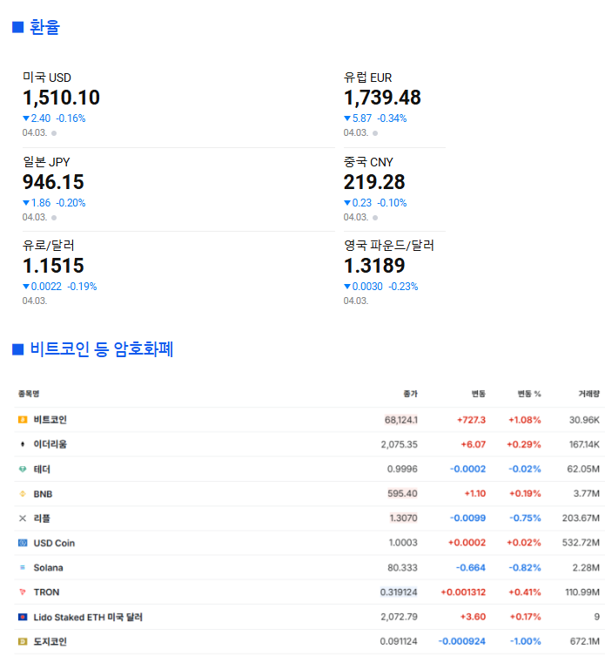Sort by 변동 % column header
The width and height of the screenshot is (605, 656).
[528, 395]
